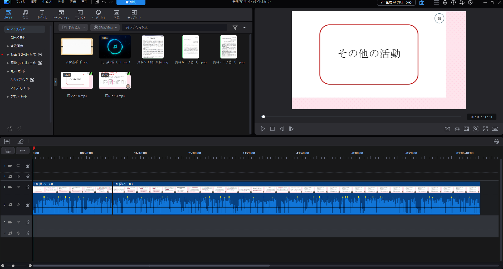Click the 書き出し export button
503x269 pixels.
pos(131,2)
